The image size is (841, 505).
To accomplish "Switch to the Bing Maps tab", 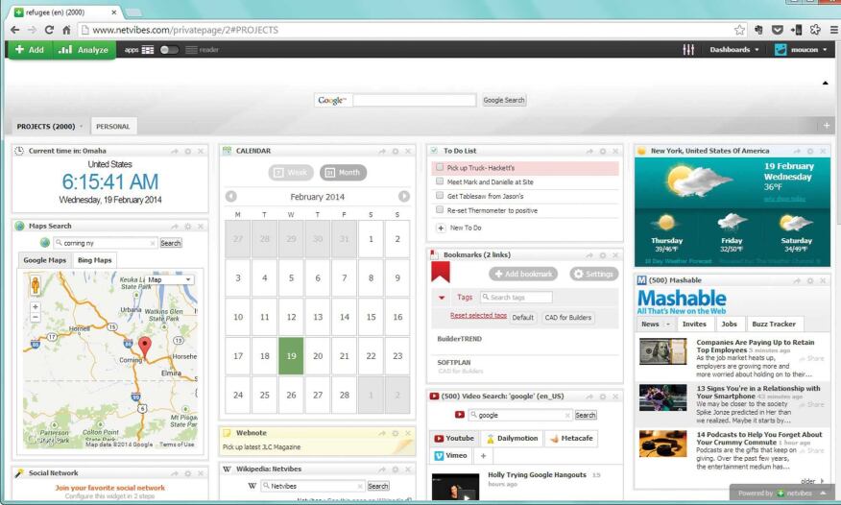I will click(94, 260).
